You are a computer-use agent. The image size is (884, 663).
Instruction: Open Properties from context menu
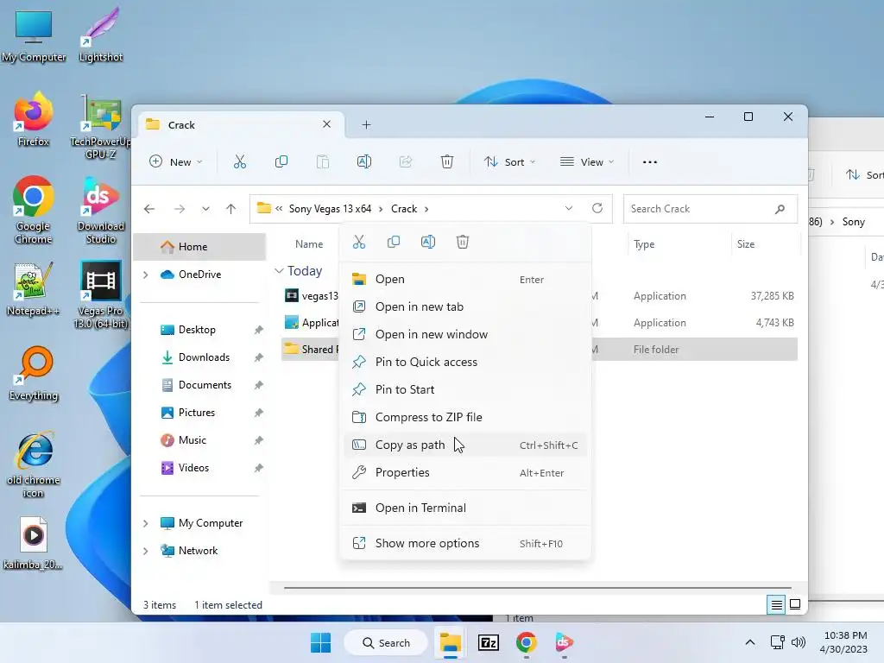coord(465,472)
